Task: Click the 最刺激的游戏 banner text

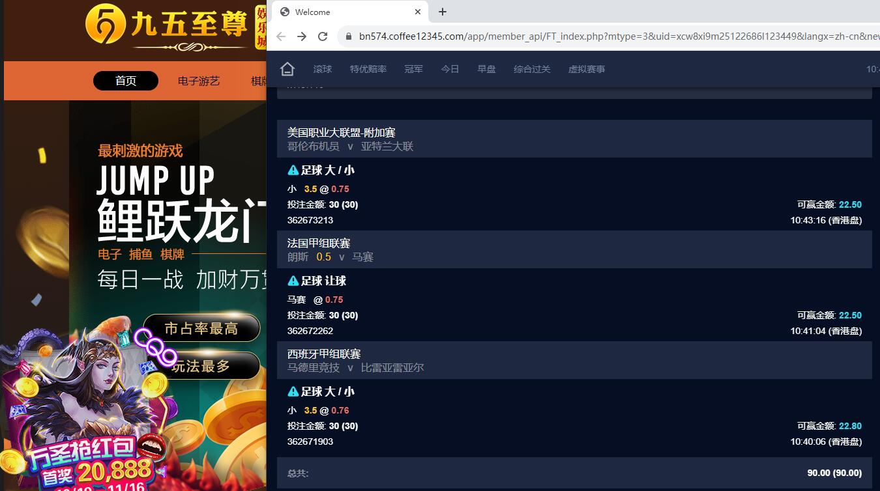Action: (140, 151)
